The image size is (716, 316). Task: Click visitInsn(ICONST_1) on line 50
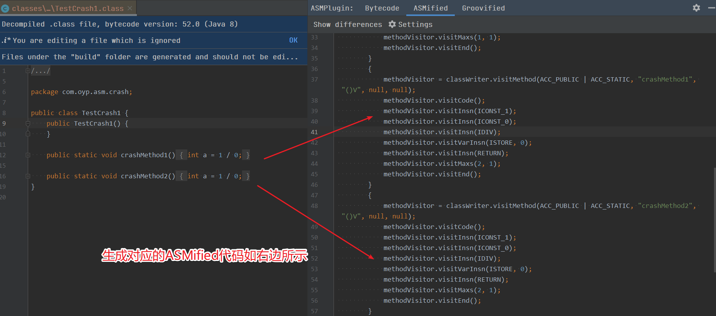click(x=450, y=237)
